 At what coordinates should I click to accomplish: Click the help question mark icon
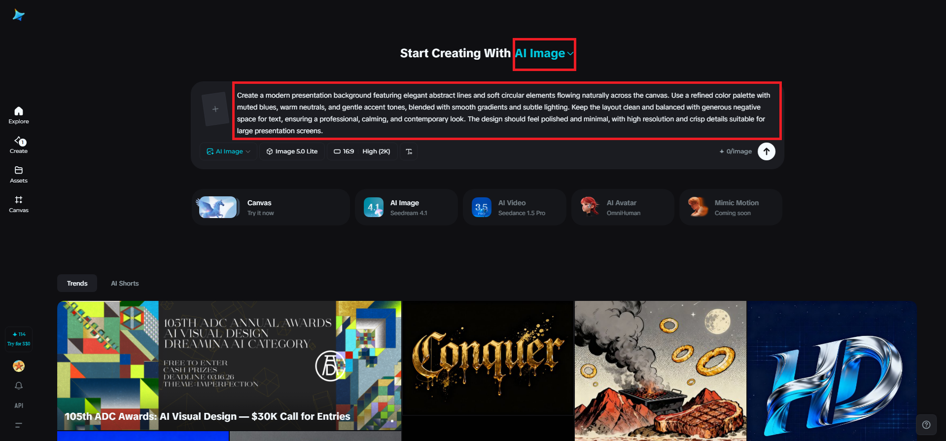pyautogui.click(x=926, y=425)
